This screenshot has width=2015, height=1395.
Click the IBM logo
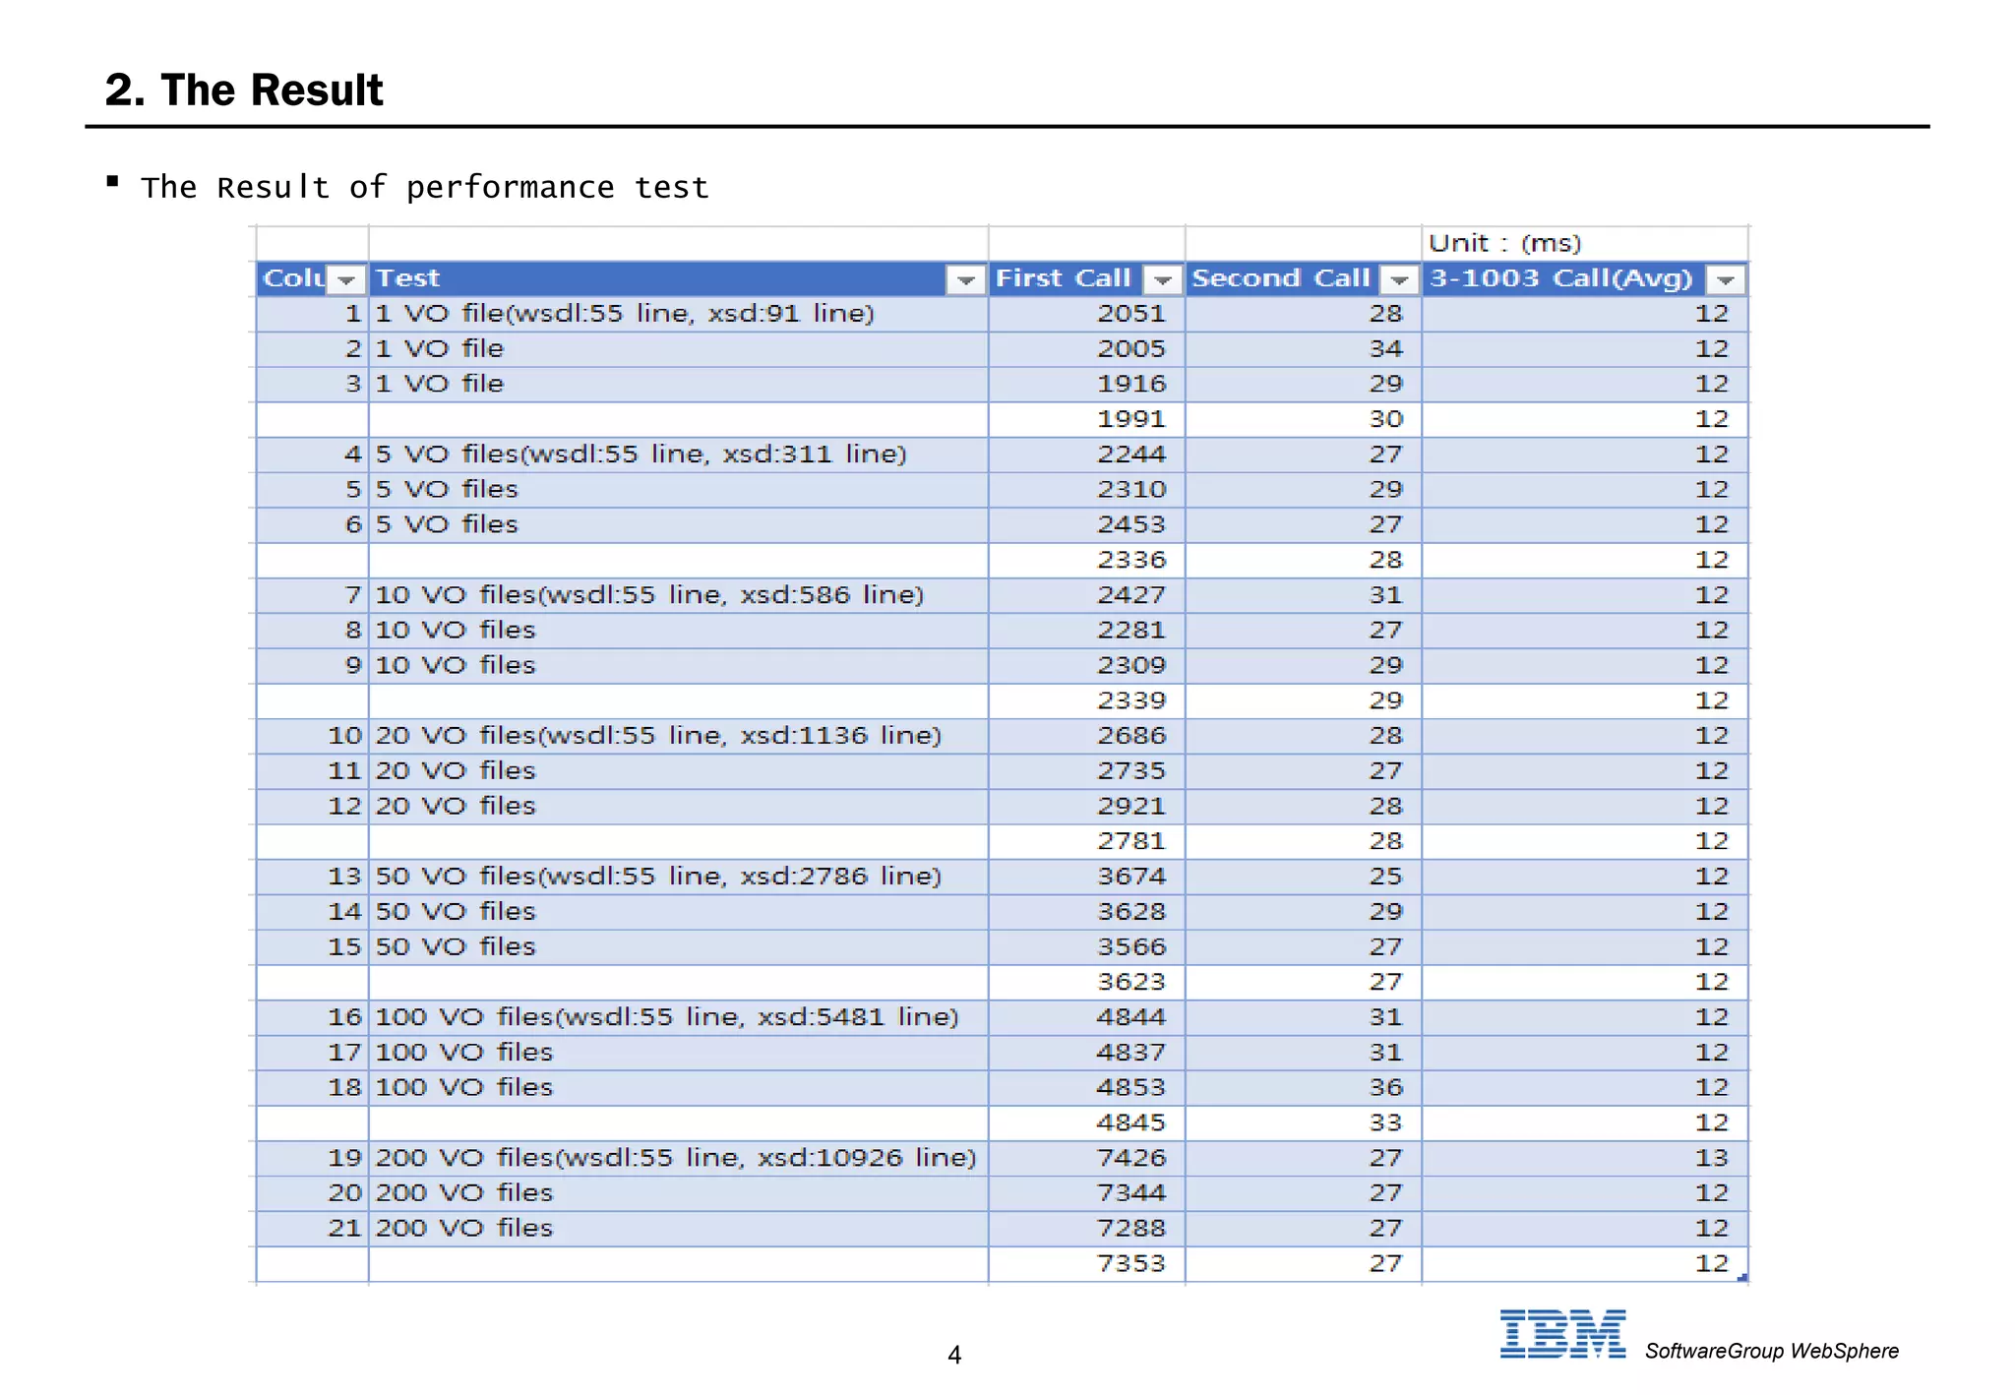[x=1562, y=1334]
